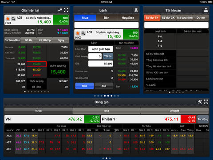Click magnifier icon in Giá hiện tại panel
The image size is (213, 160).
13,18
